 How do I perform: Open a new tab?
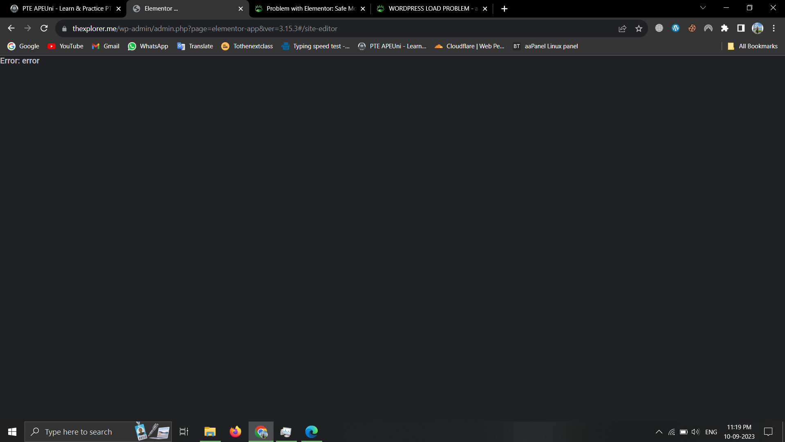tap(504, 9)
